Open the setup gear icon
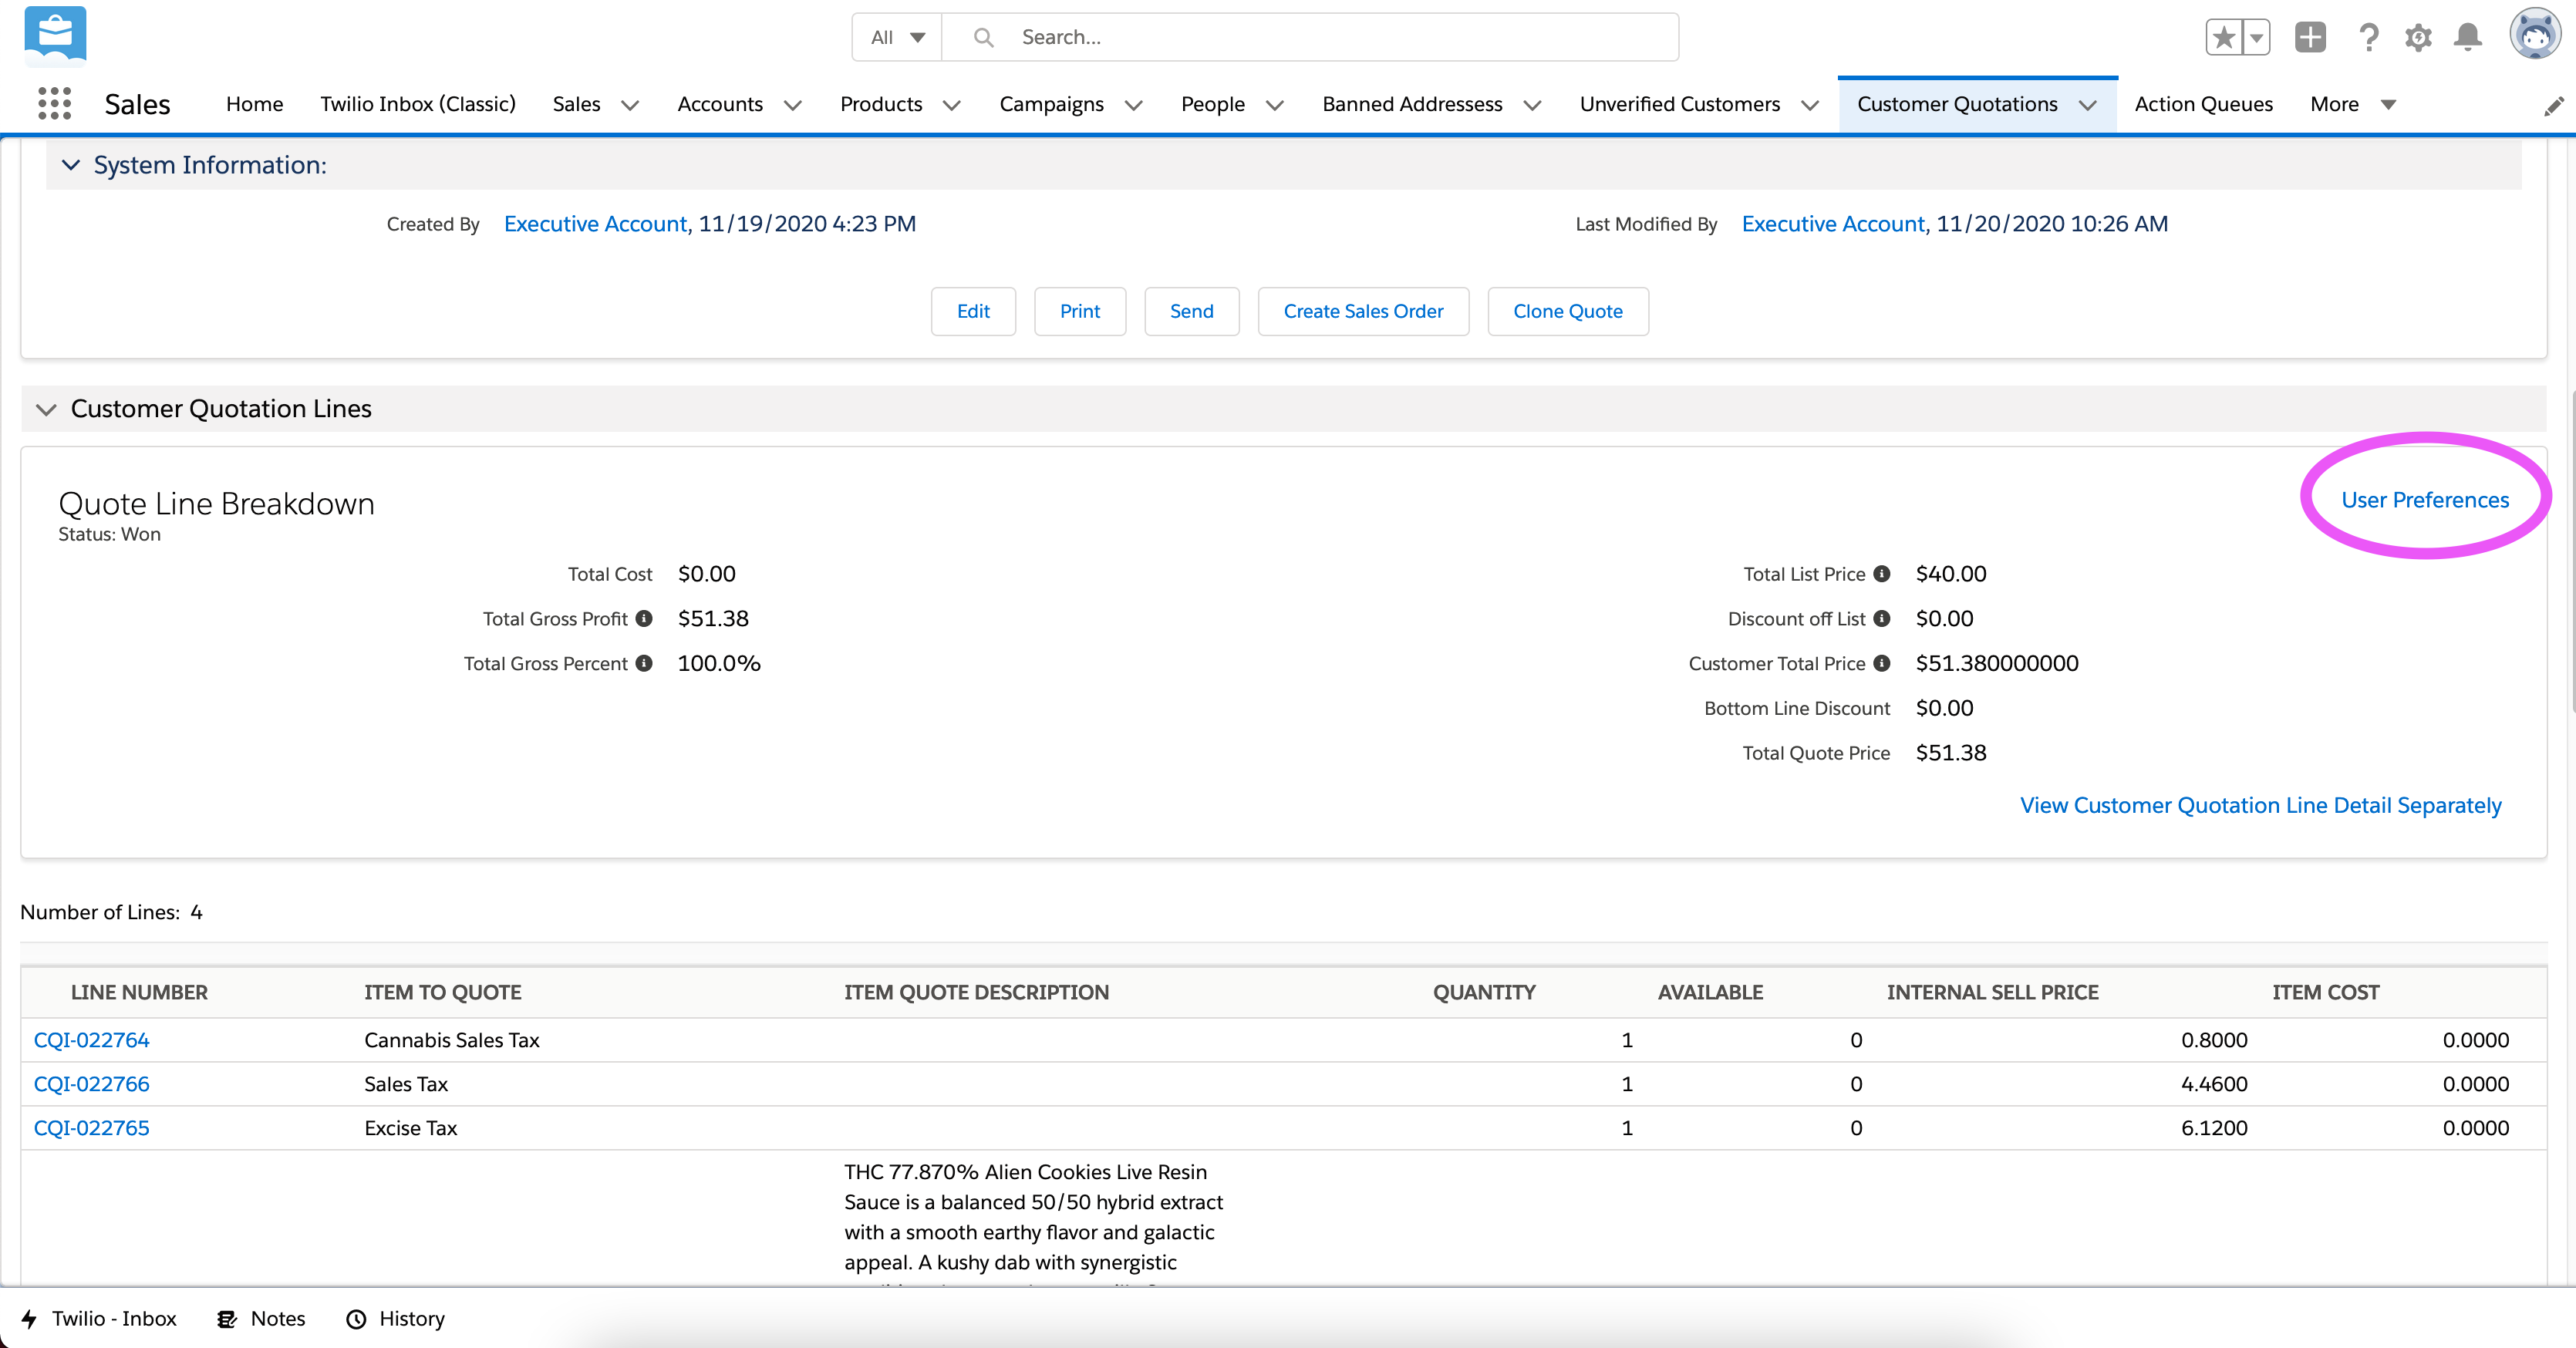2576x1348 pixels. tap(2418, 37)
